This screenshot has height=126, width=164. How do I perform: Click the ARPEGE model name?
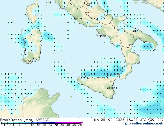click(x=42, y=120)
